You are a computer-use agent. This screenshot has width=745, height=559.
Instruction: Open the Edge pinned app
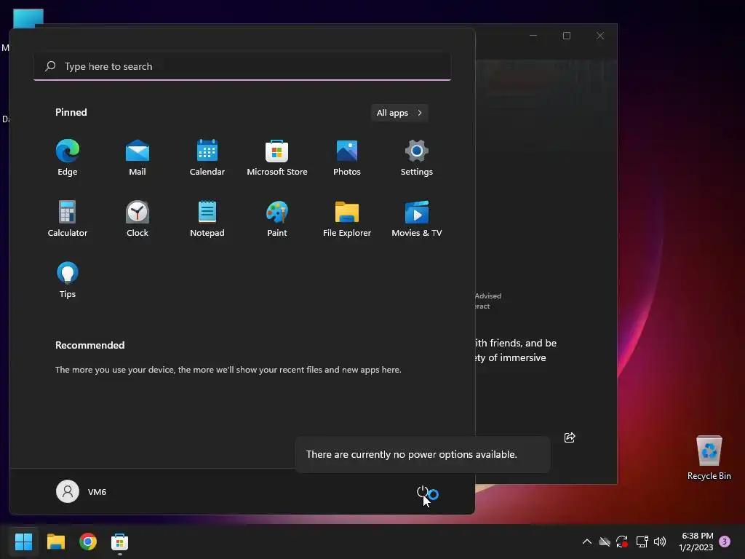point(68,157)
